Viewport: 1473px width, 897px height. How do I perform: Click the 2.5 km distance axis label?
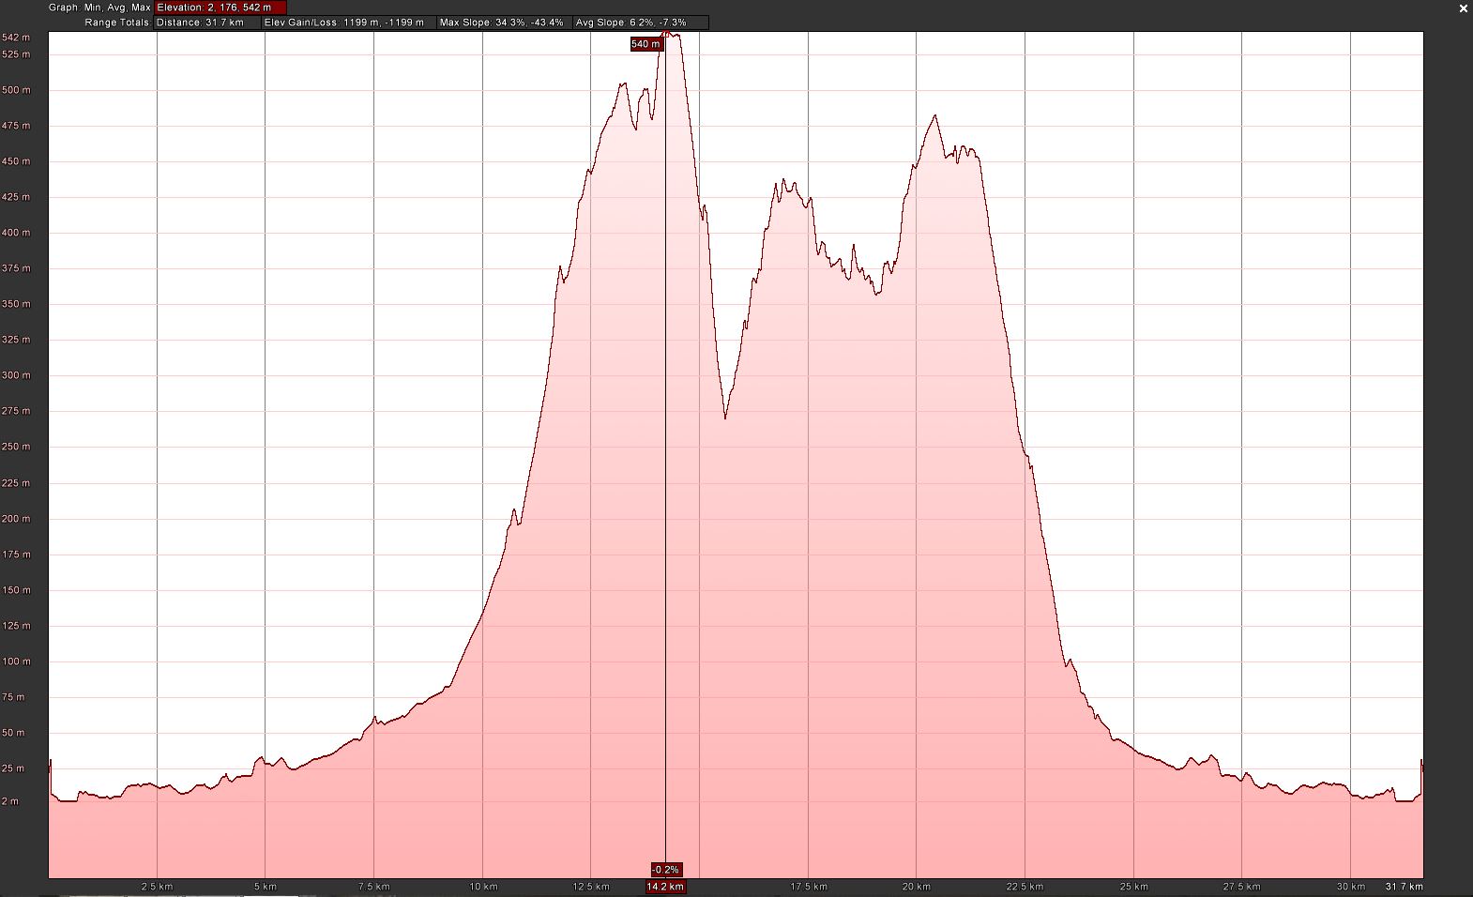point(157,887)
